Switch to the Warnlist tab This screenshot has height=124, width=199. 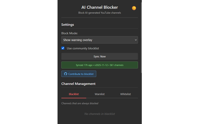99,94
